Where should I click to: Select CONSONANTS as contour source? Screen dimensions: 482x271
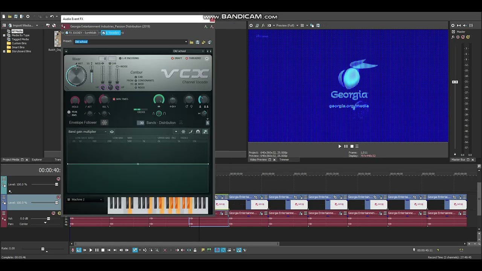coord(136,81)
